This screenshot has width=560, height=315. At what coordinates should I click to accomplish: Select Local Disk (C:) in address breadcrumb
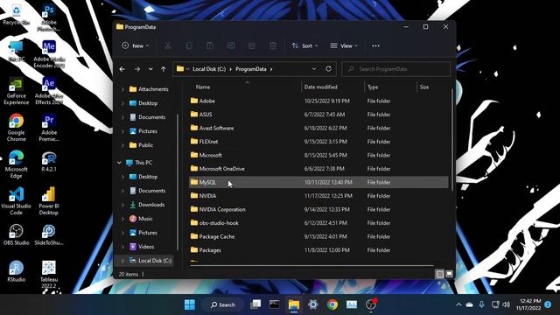209,69
